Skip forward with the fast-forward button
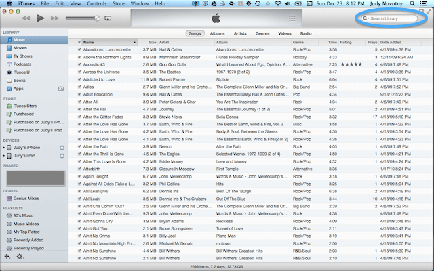The width and height of the screenshot is (434, 271). click(55, 18)
